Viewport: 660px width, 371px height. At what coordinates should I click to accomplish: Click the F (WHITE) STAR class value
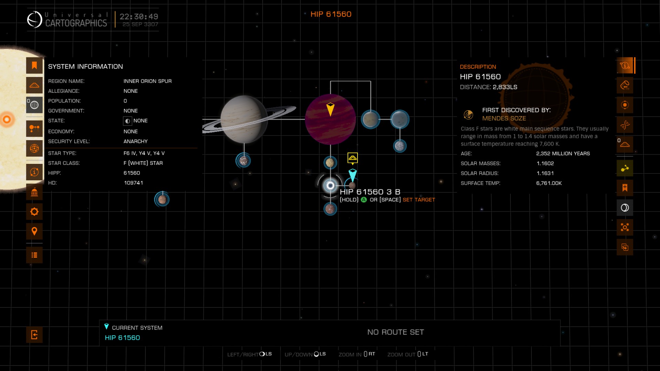(143, 163)
